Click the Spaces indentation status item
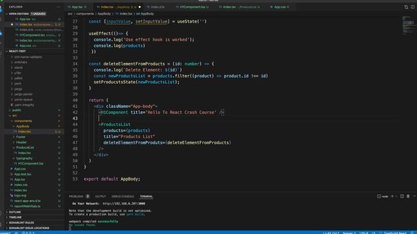Viewport: 417px width, 234px height. (349, 233)
